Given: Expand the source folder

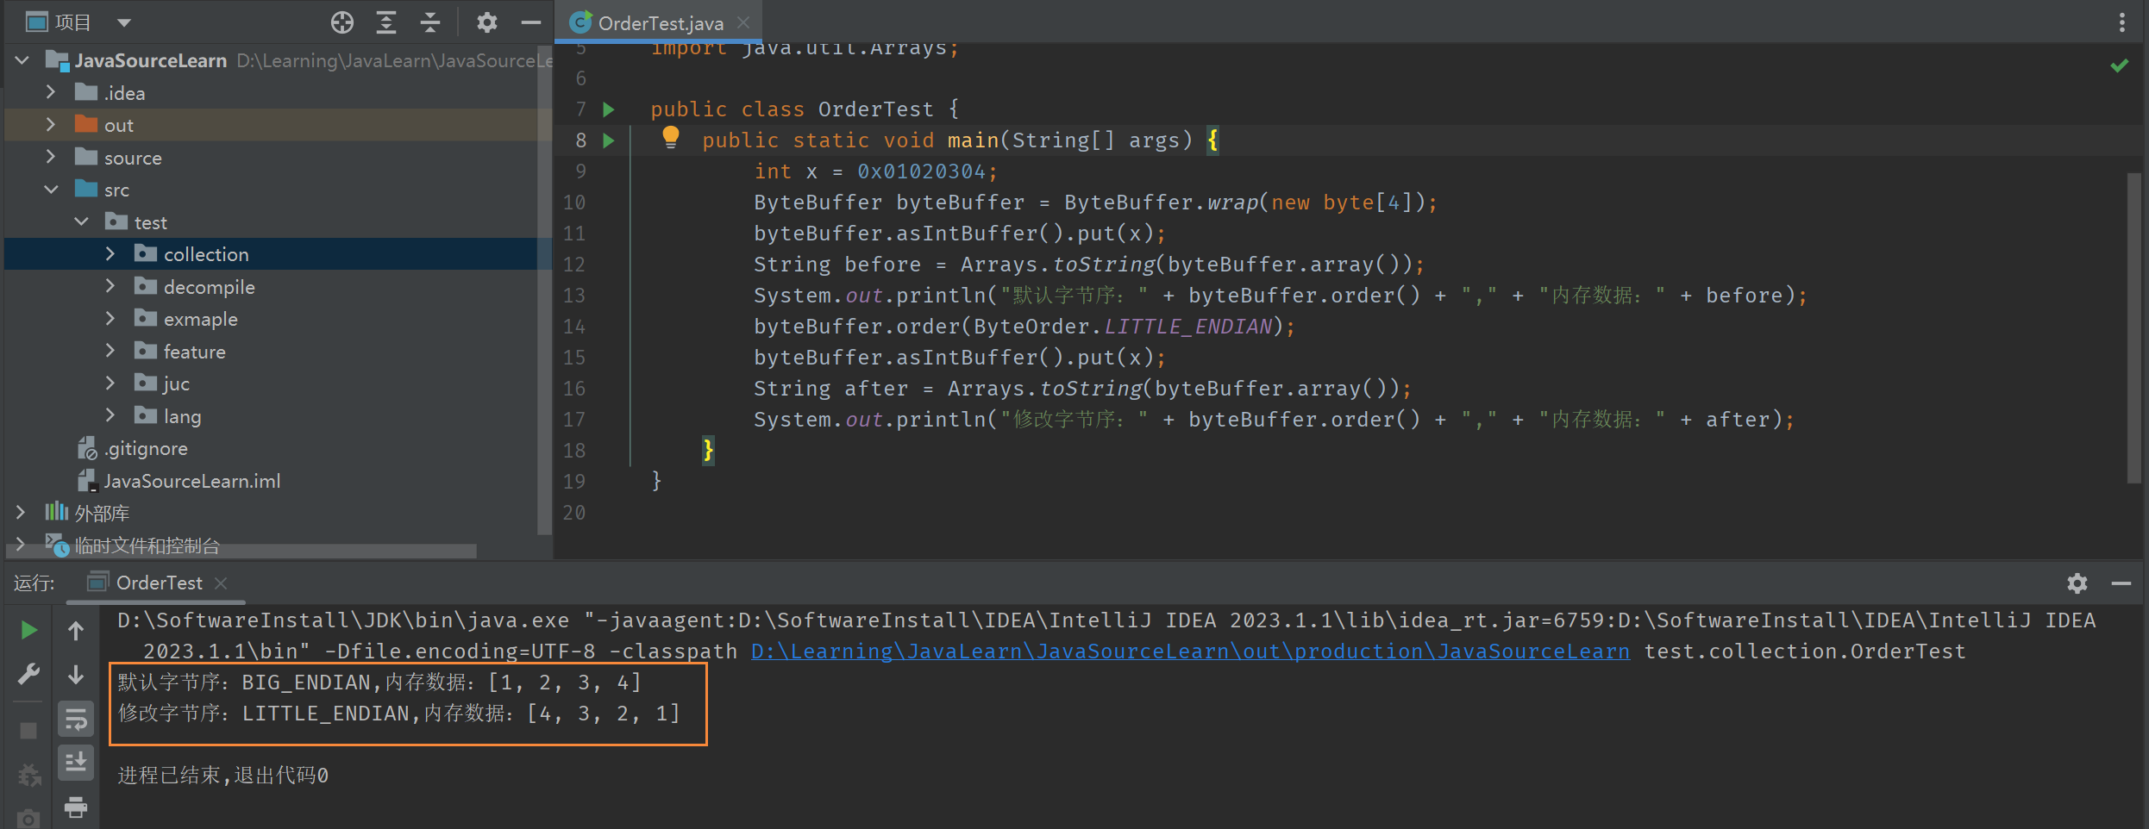Looking at the screenshot, I should click(x=50, y=157).
